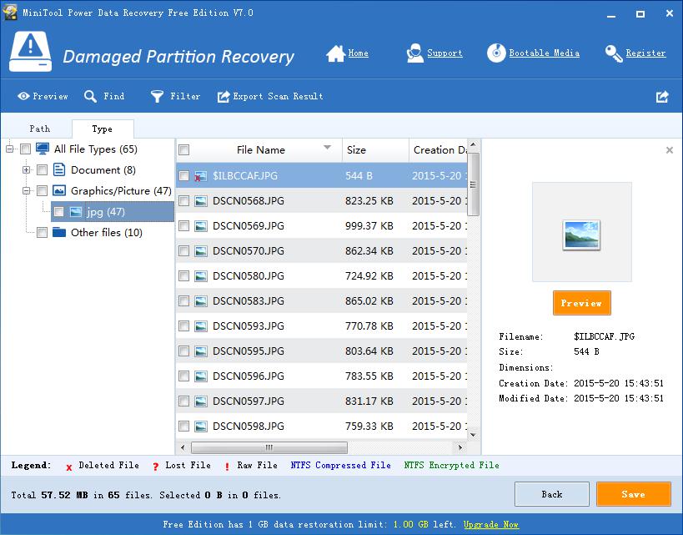Click the image icon of DSCN0570.JPG
Screen dimensions: 683x535
coord(201,251)
